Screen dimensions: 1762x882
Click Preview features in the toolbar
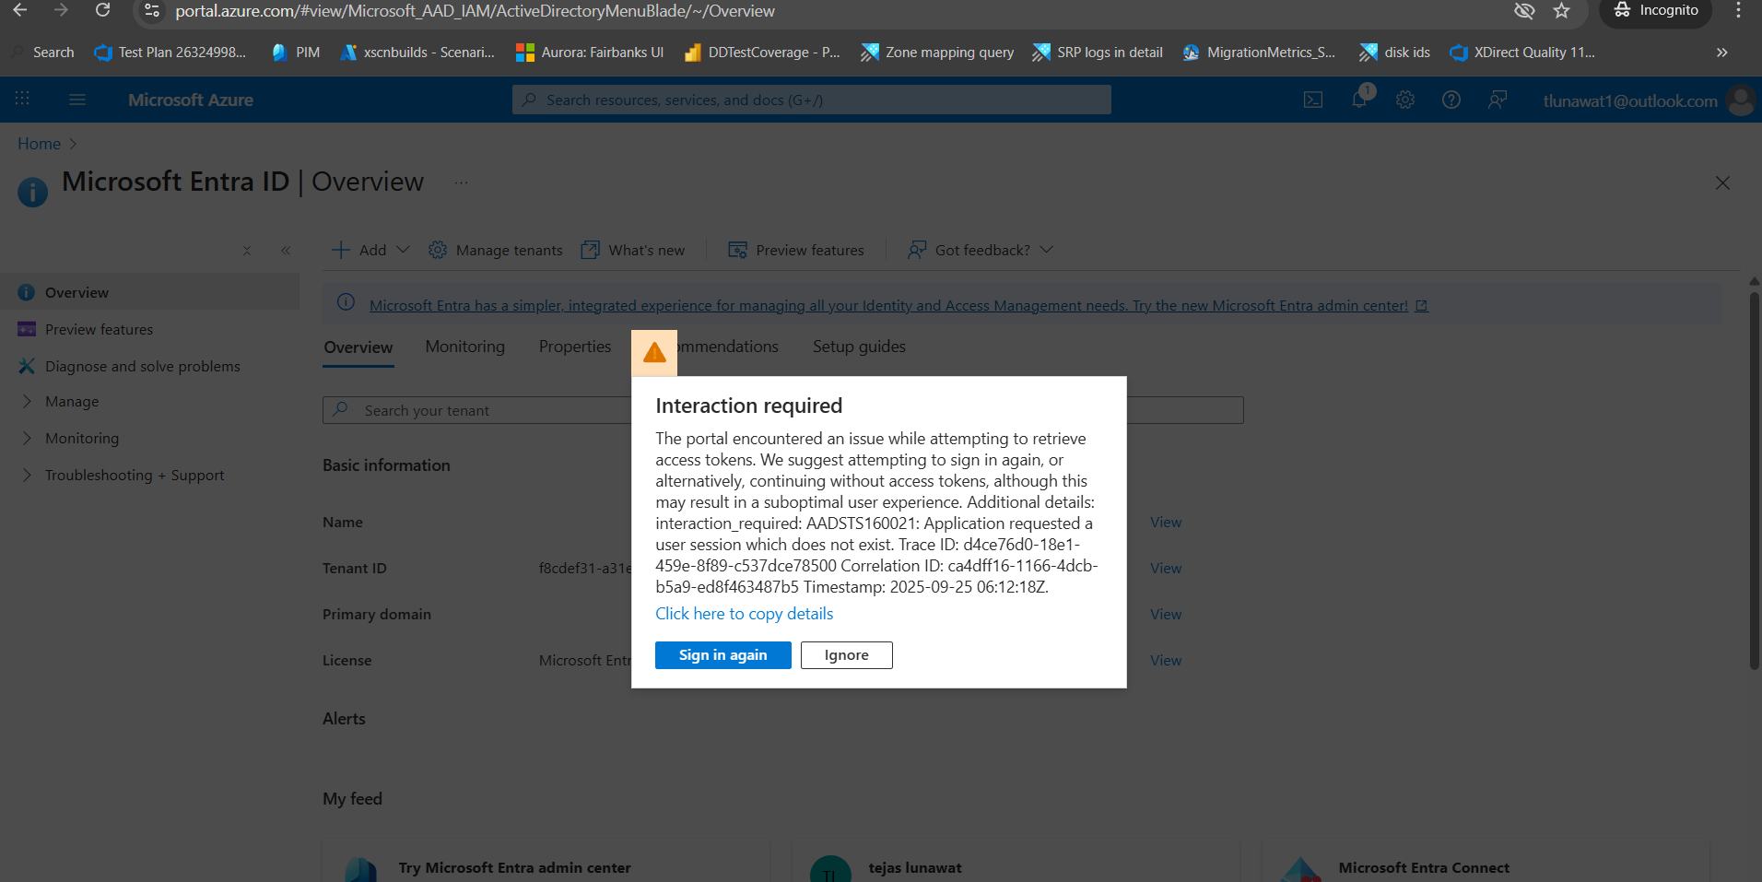(796, 250)
